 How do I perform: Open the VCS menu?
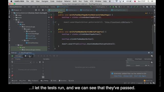point(91,1)
